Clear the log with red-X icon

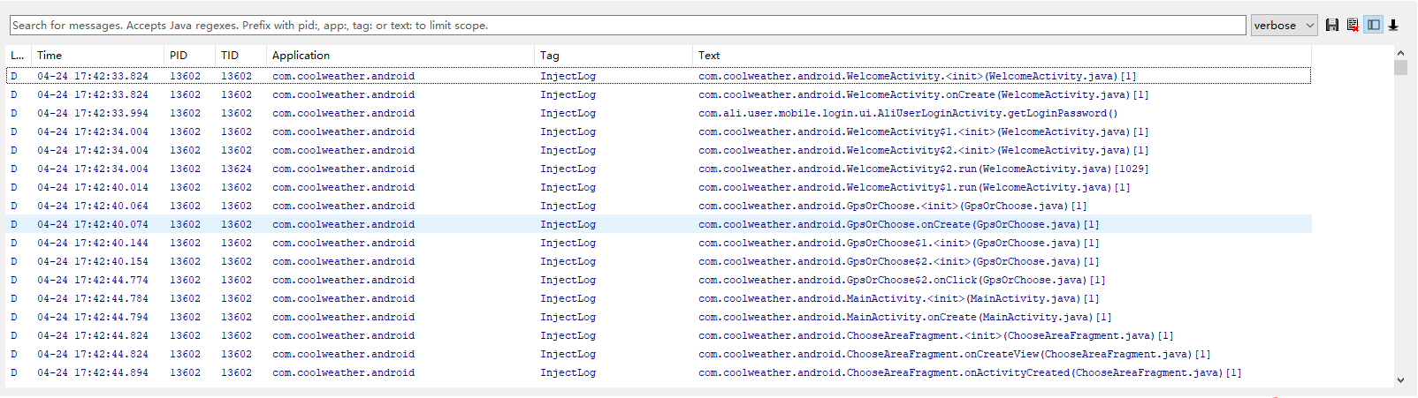pos(1353,25)
